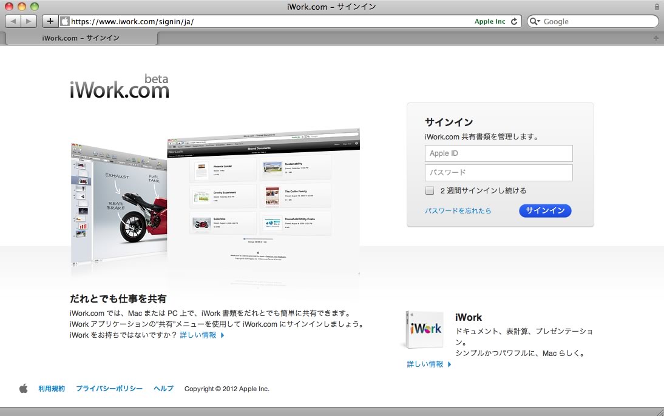Click the Keynote motorcycle screenshot image
Viewport: 664px width, 416px height.
(118, 204)
